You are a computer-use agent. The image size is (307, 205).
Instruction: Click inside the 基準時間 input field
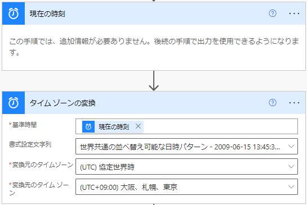pyautogui.click(x=186, y=126)
